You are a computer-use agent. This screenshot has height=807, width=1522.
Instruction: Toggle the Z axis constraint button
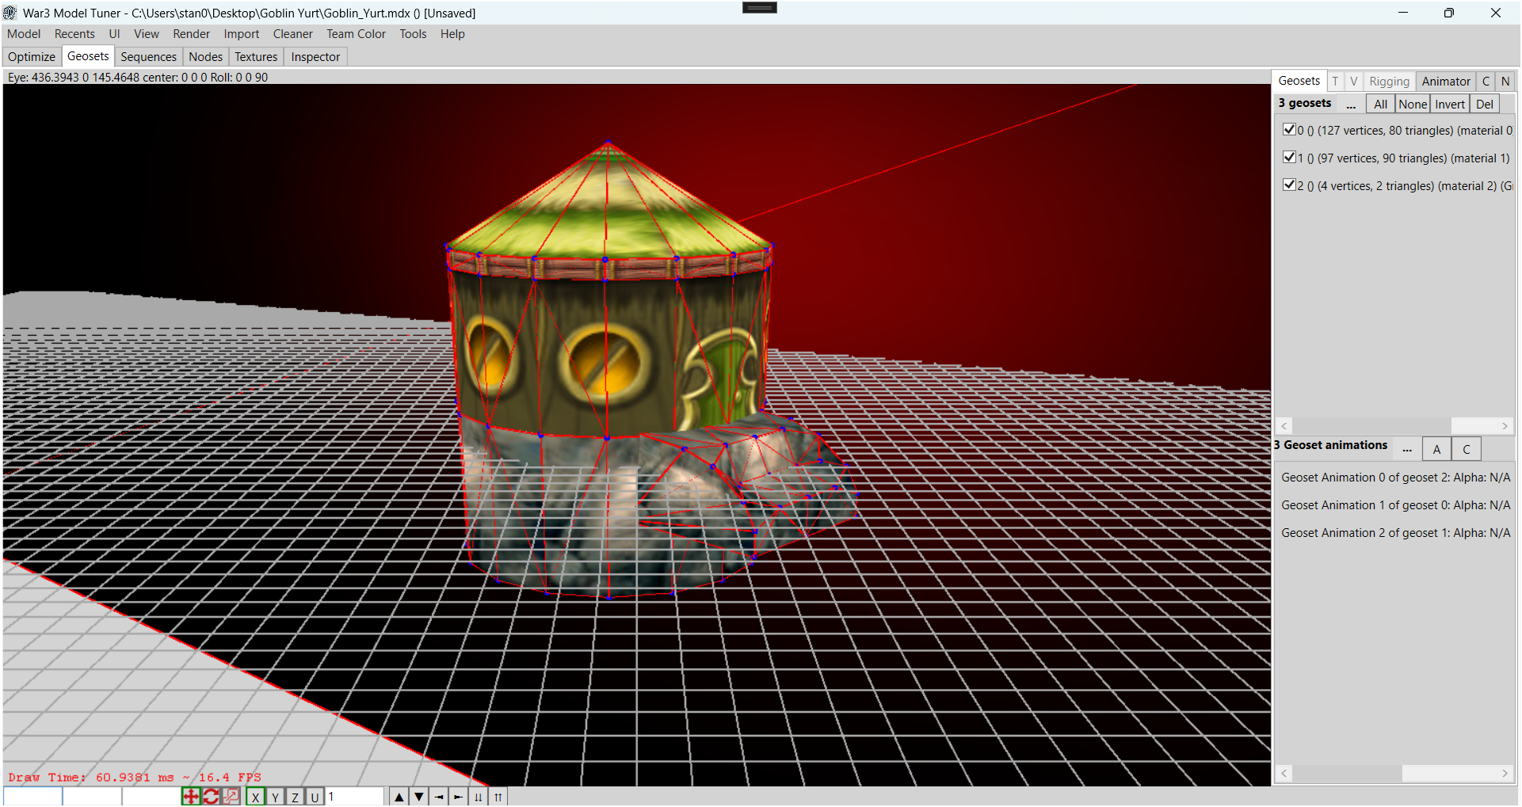[x=295, y=797]
